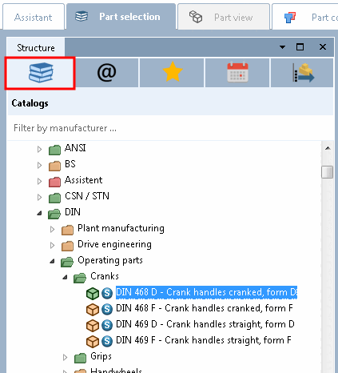
Task: Select DIN 469 D crank handles straight
Action: (x=205, y=324)
